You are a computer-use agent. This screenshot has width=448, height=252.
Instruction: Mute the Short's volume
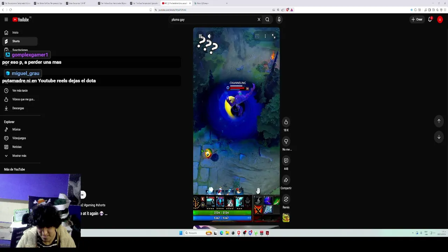[209, 36]
